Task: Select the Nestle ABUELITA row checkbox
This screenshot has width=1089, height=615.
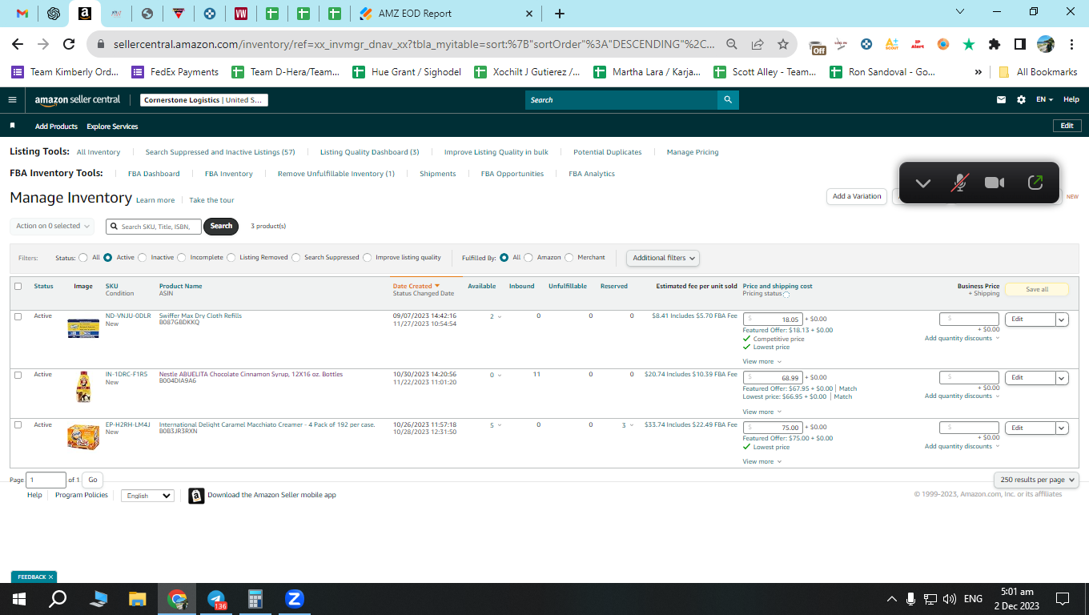Action: click(x=18, y=375)
